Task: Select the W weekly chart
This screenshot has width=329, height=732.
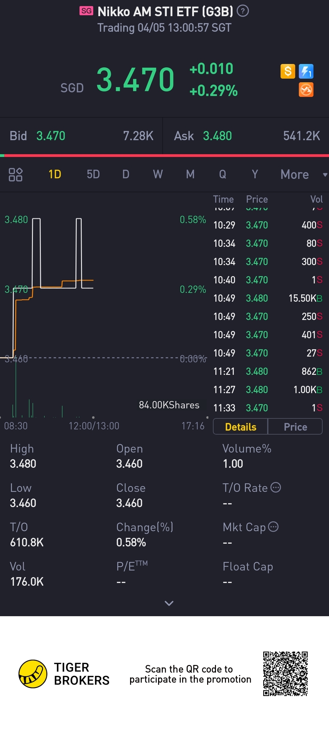Action: [x=158, y=175]
